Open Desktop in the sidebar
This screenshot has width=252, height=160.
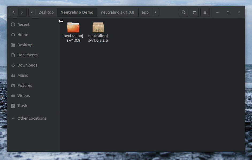pos(33,45)
